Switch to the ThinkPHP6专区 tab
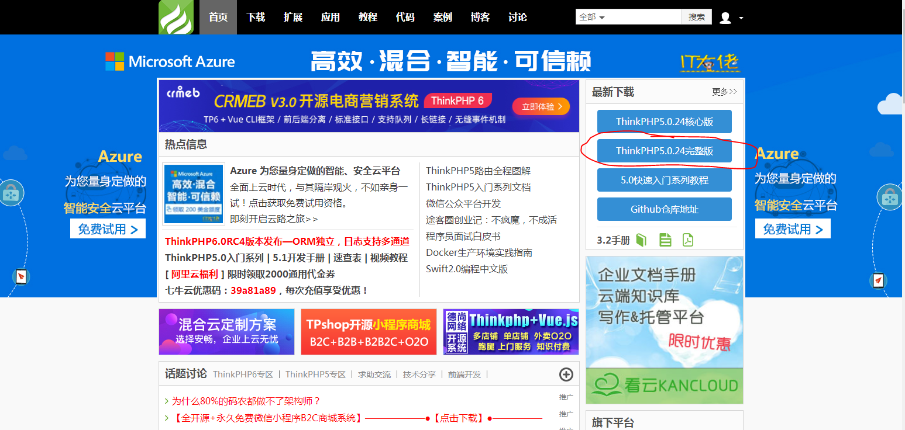 pos(243,374)
